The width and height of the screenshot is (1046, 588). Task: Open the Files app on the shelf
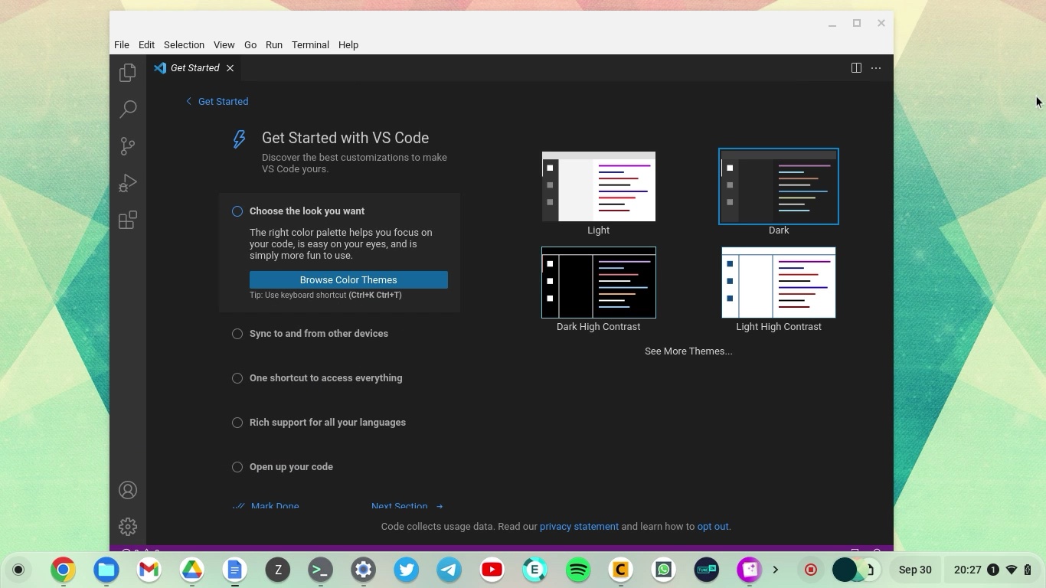tap(106, 570)
